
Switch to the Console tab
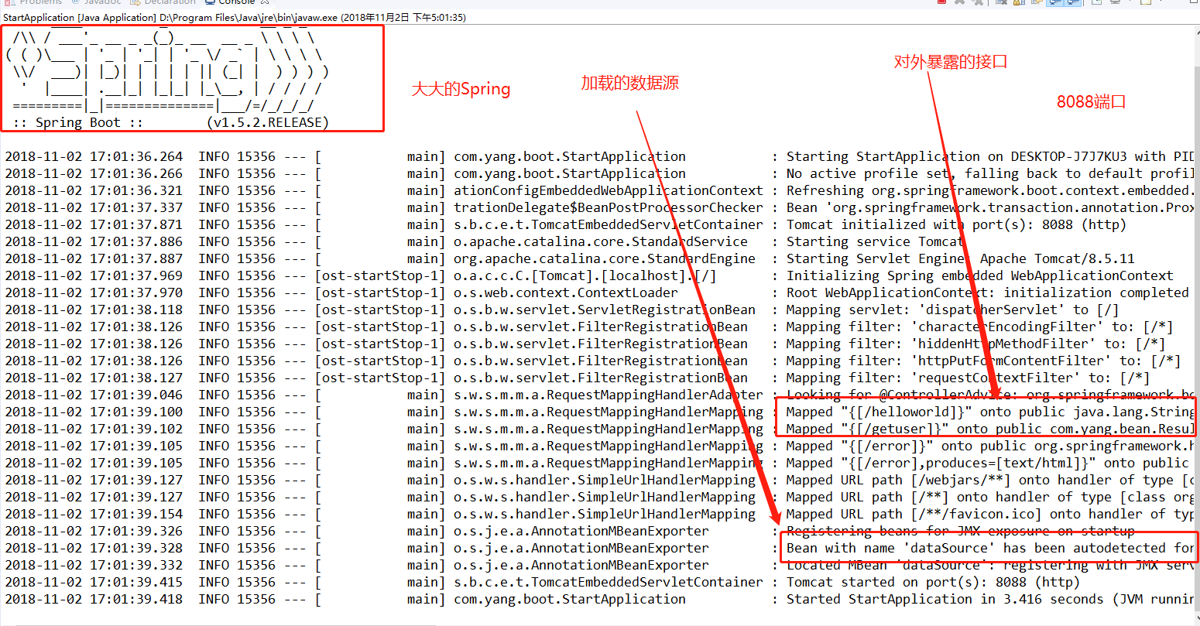pyautogui.click(x=236, y=2)
